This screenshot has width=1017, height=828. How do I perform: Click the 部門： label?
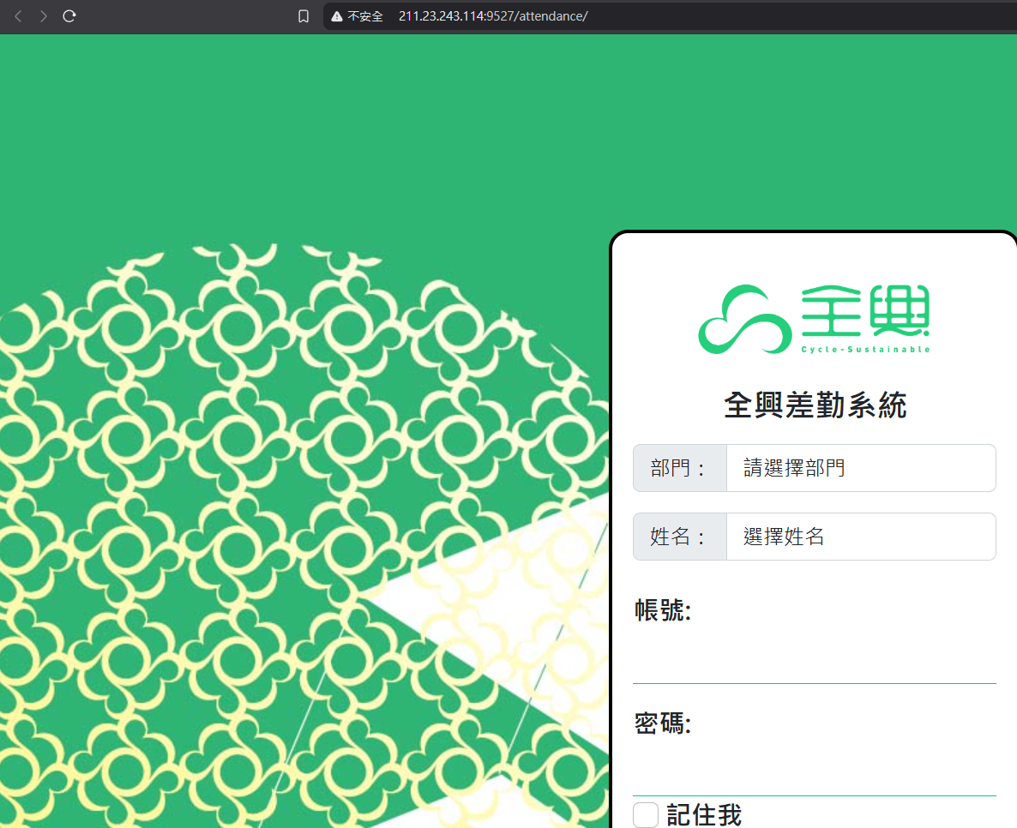(x=680, y=468)
